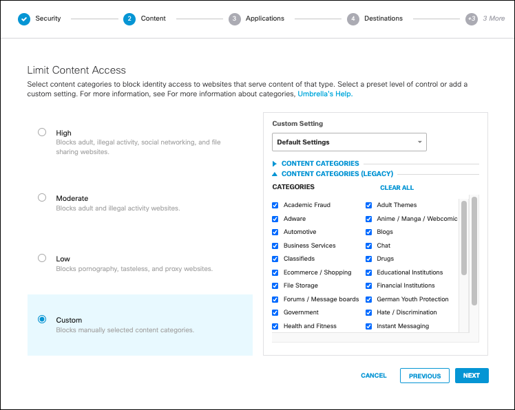Viewport: 515px width, 410px height.
Task: Uncheck the Automotive checkbox
Action: 275,232
